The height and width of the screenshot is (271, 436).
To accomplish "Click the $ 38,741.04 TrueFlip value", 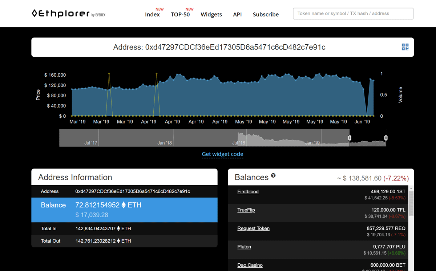I will click(376, 216).
